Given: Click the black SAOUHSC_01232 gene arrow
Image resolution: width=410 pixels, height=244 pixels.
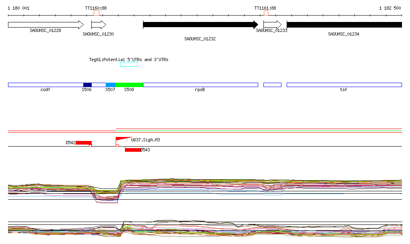Looking at the screenshot, I should tap(200, 25).
